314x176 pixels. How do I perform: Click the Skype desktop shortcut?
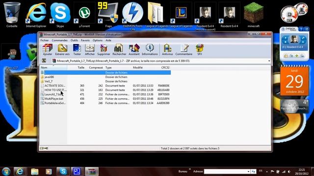(60, 15)
